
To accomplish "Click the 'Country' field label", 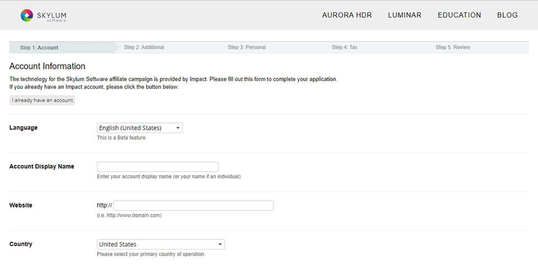I will pyautogui.click(x=21, y=244).
